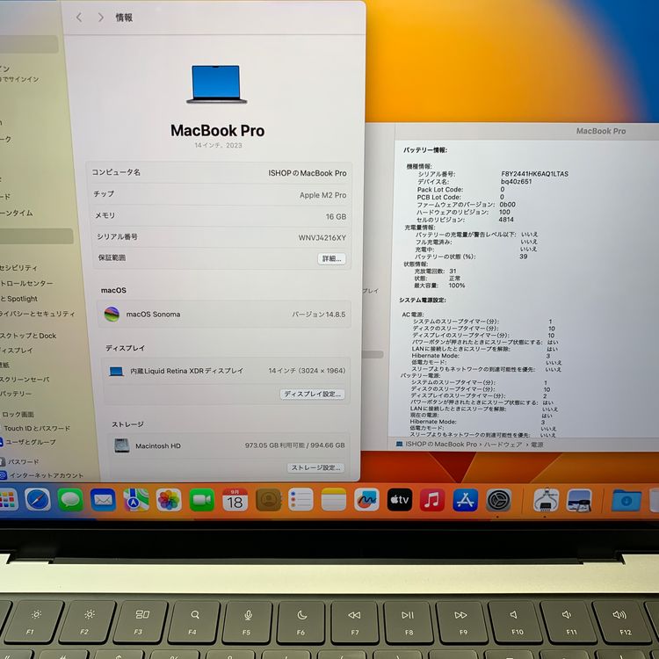Click ISHOP の MacBook Pro in path bar

(x=441, y=445)
